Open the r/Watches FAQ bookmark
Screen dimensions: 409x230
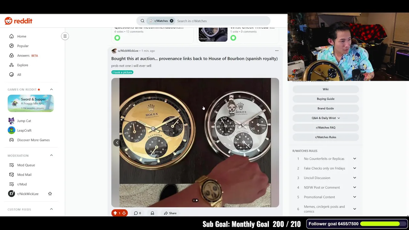coord(326,127)
